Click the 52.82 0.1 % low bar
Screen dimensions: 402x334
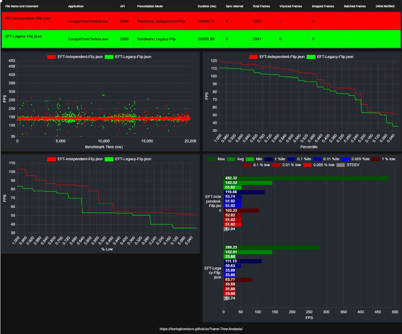coord(232,215)
